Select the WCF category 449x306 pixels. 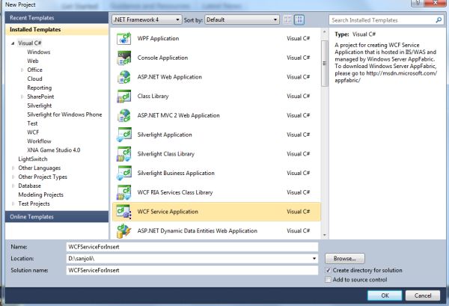coord(33,132)
